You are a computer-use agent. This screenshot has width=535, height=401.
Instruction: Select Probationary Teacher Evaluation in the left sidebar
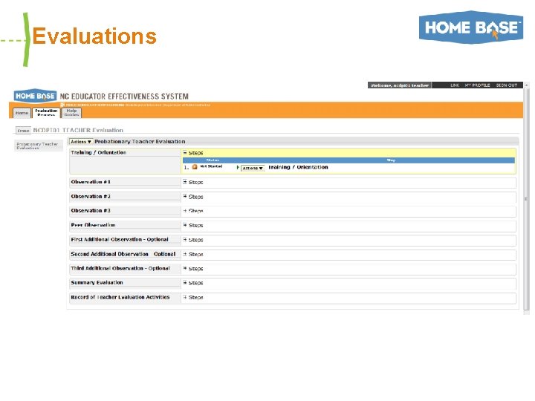(x=37, y=146)
